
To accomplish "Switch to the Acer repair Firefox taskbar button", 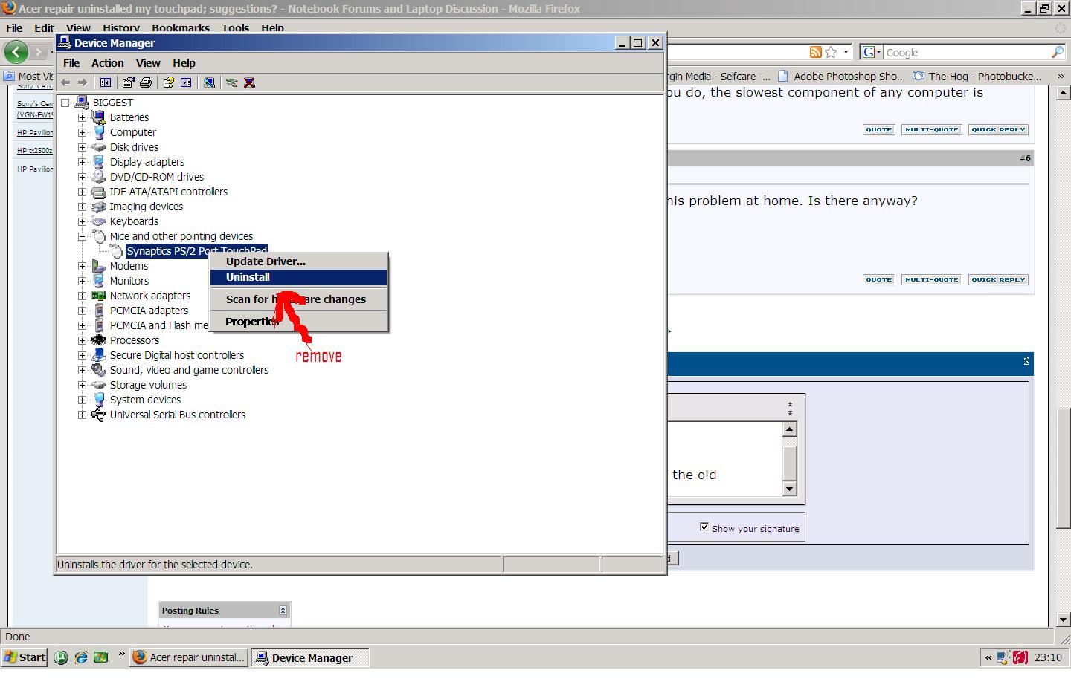I will click(x=189, y=657).
